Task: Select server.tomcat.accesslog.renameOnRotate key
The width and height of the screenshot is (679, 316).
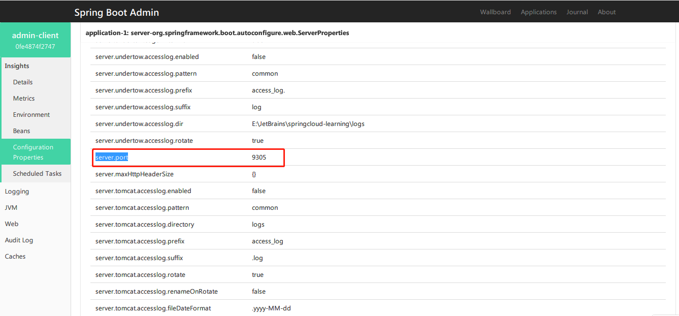Action: [156, 292]
